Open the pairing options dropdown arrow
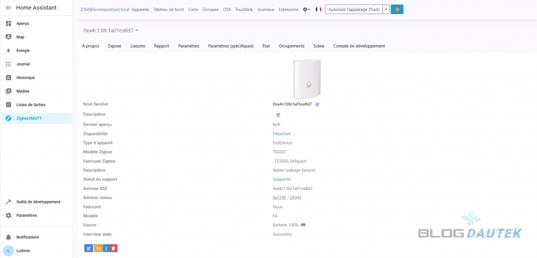 (386, 9)
